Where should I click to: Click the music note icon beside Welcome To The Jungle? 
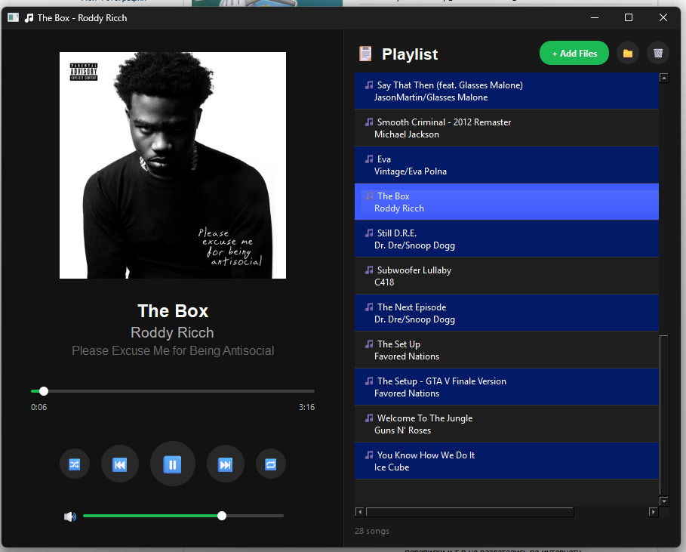[369, 418]
